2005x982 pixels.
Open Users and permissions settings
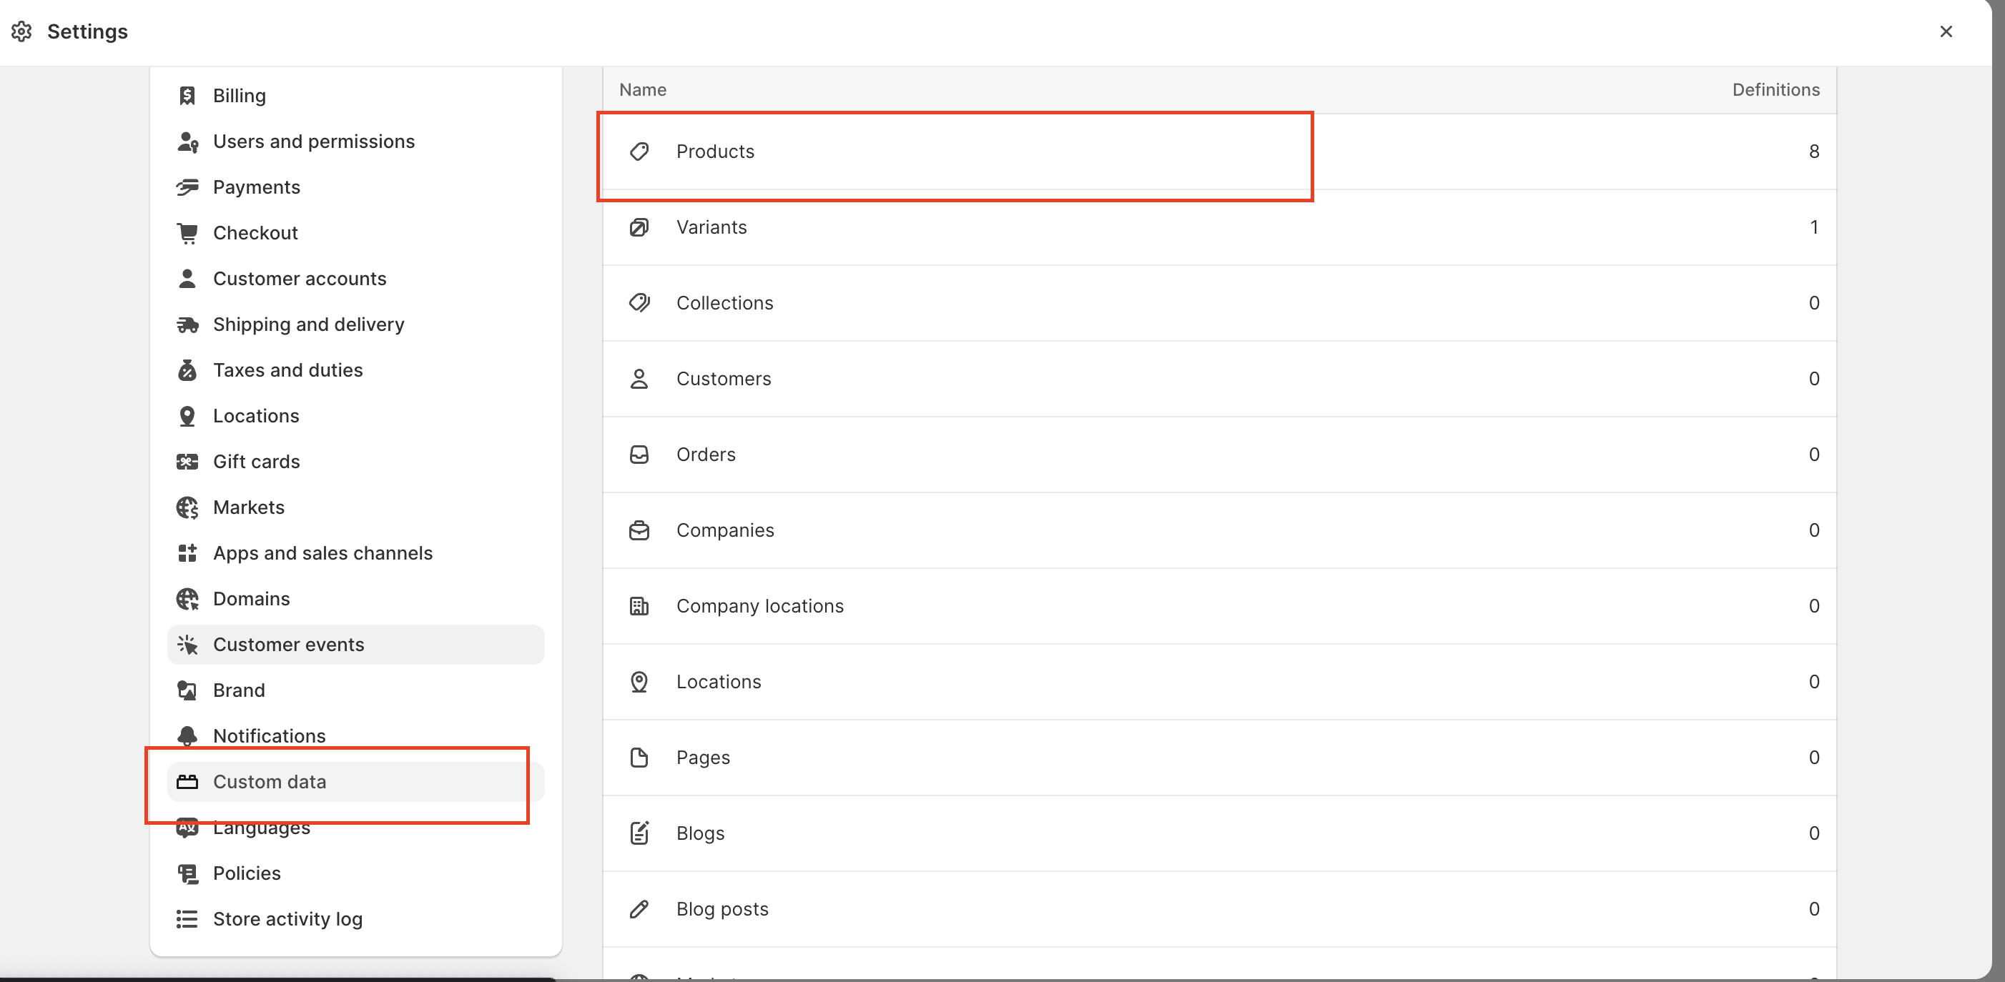[314, 142]
